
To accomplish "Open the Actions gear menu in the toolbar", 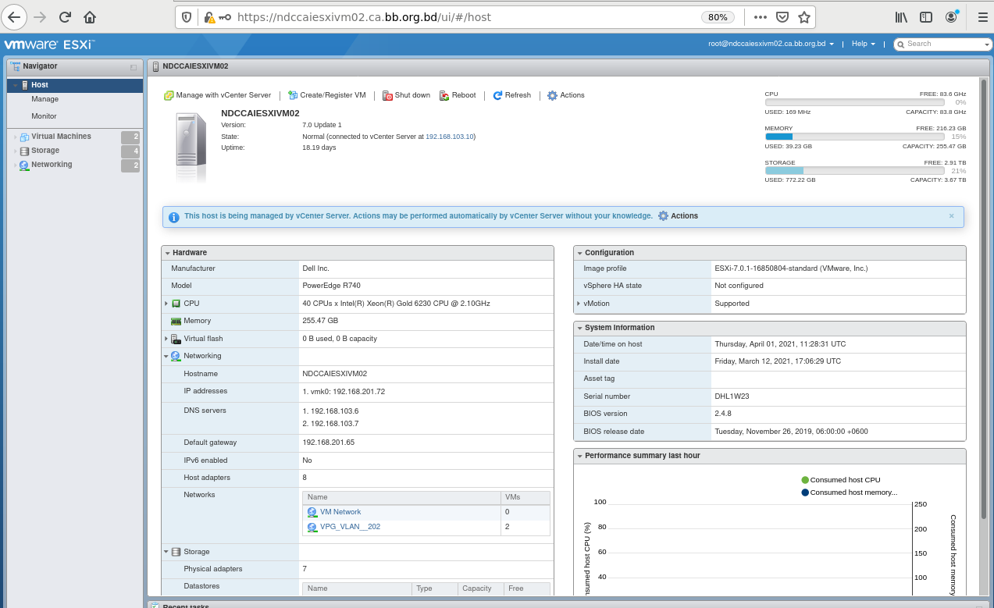I will pyautogui.click(x=566, y=95).
